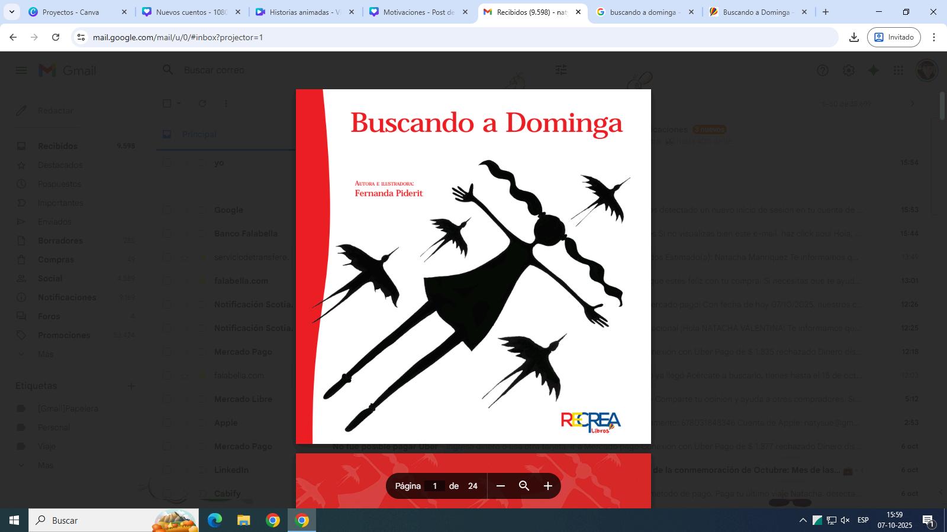Expand Más under Promociones in sidebar
This screenshot has width=947, height=532.
coord(46,354)
